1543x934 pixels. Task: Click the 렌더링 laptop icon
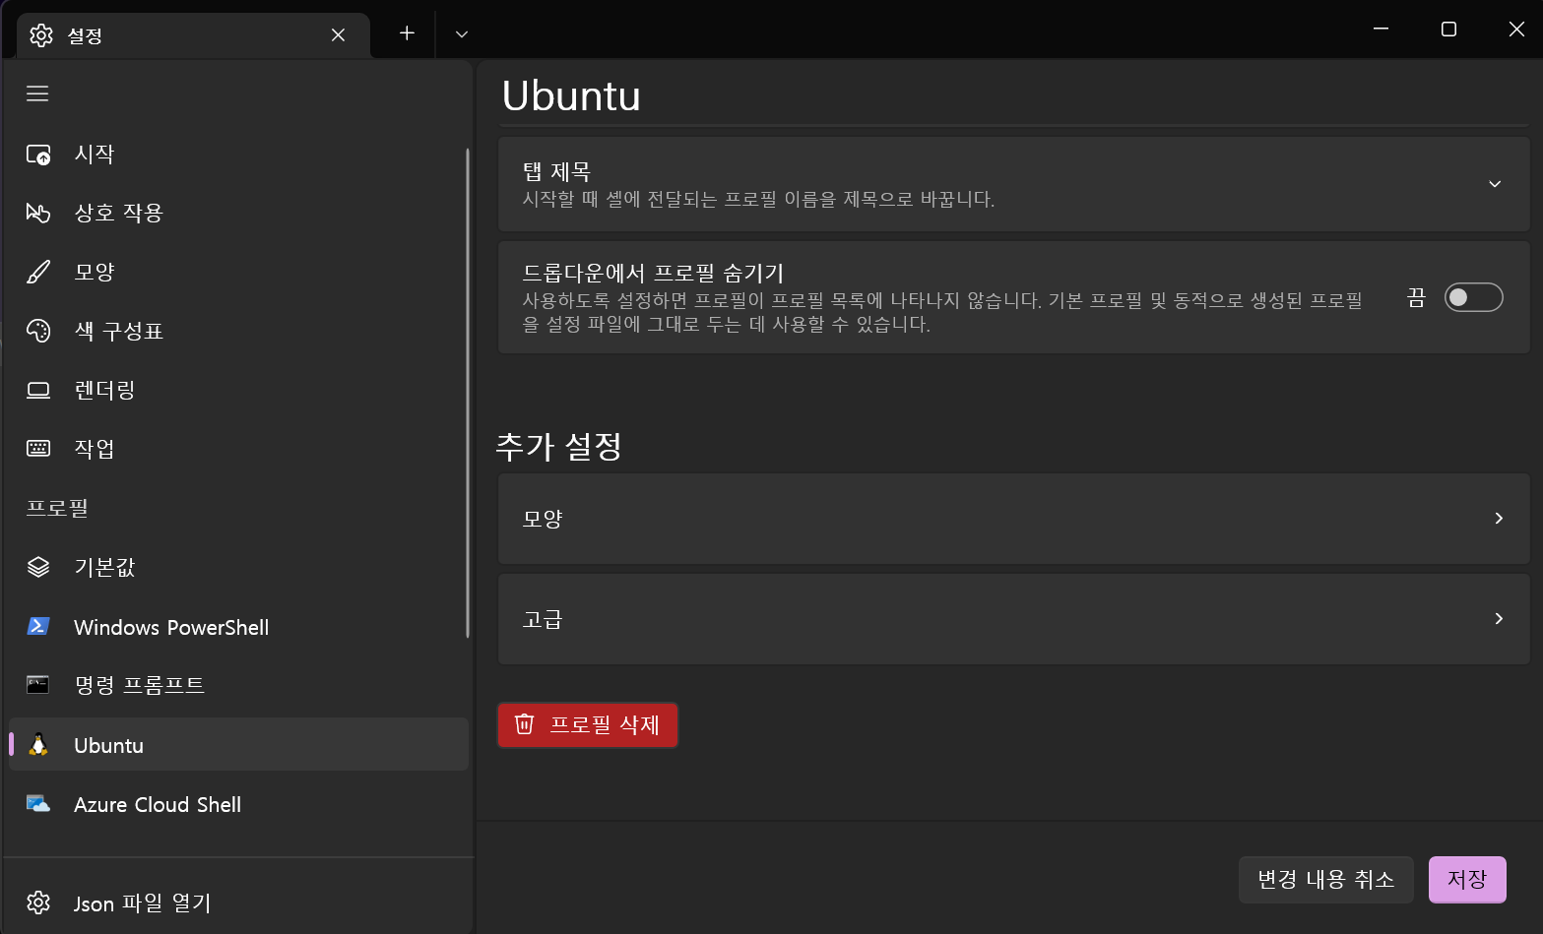(38, 390)
